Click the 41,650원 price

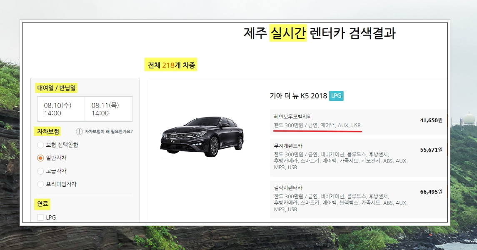tap(431, 120)
